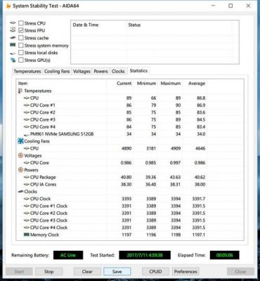This screenshot has width=260, height=281.
Task: Select the CPU Core #3 Clock row
Action: pyautogui.click(x=112, y=221)
